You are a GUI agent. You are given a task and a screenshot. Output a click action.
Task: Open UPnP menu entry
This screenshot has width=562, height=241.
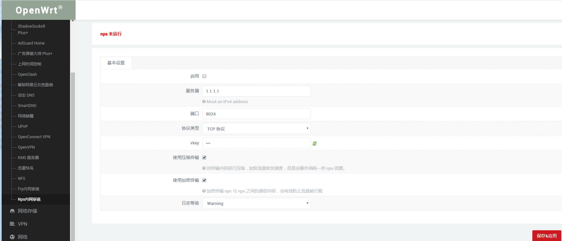pos(23,126)
